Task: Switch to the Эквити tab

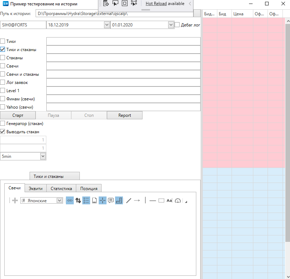Action: pyautogui.click(x=36, y=189)
